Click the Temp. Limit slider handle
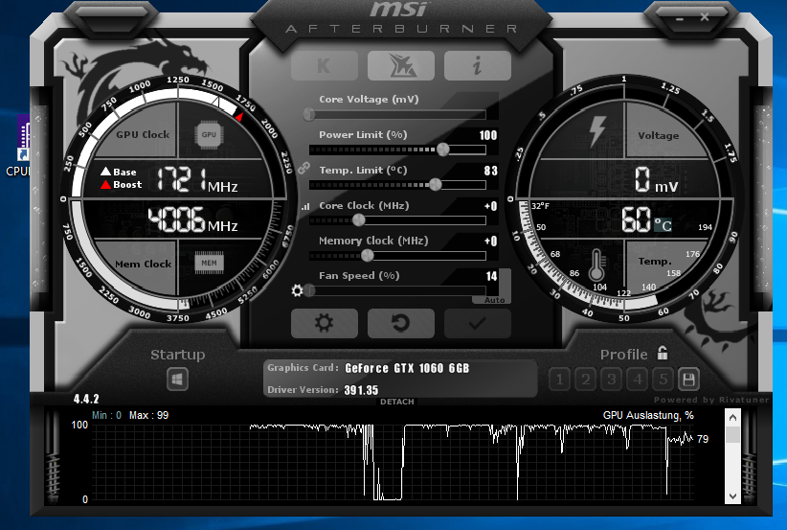The width and height of the screenshot is (787, 530). click(436, 184)
